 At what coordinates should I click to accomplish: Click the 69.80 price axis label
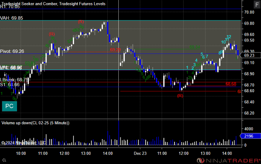249,23
